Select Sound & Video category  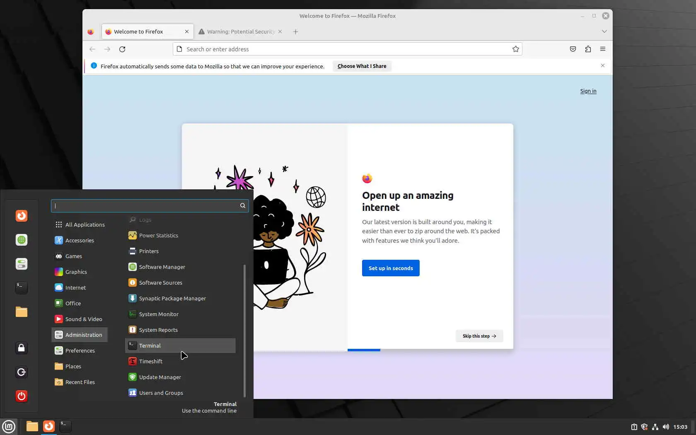click(x=80, y=319)
